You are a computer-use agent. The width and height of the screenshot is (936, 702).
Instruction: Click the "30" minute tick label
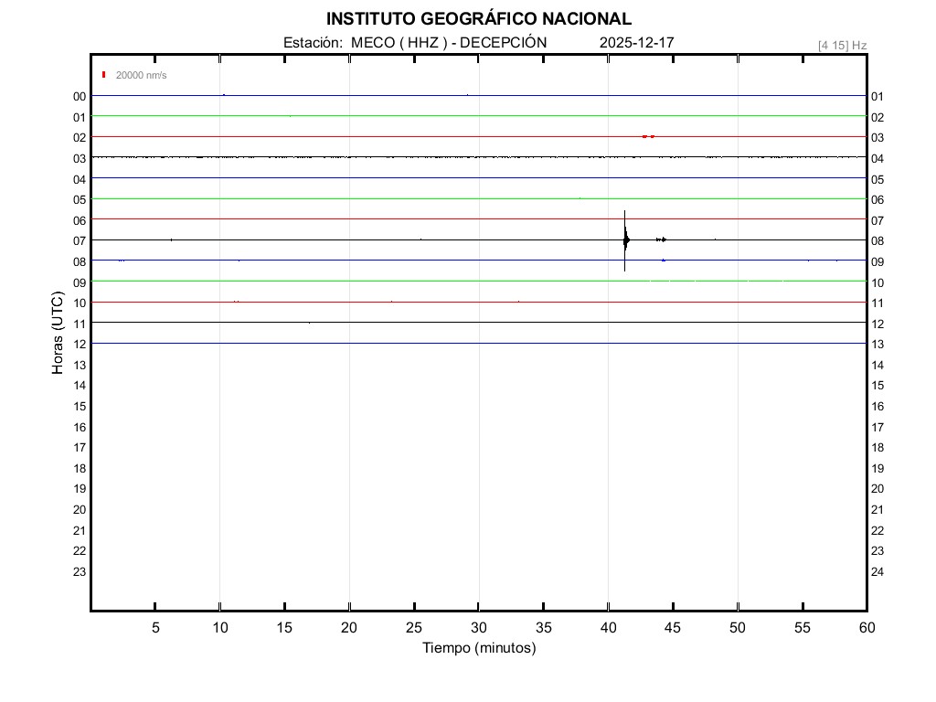[x=479, y=627]
